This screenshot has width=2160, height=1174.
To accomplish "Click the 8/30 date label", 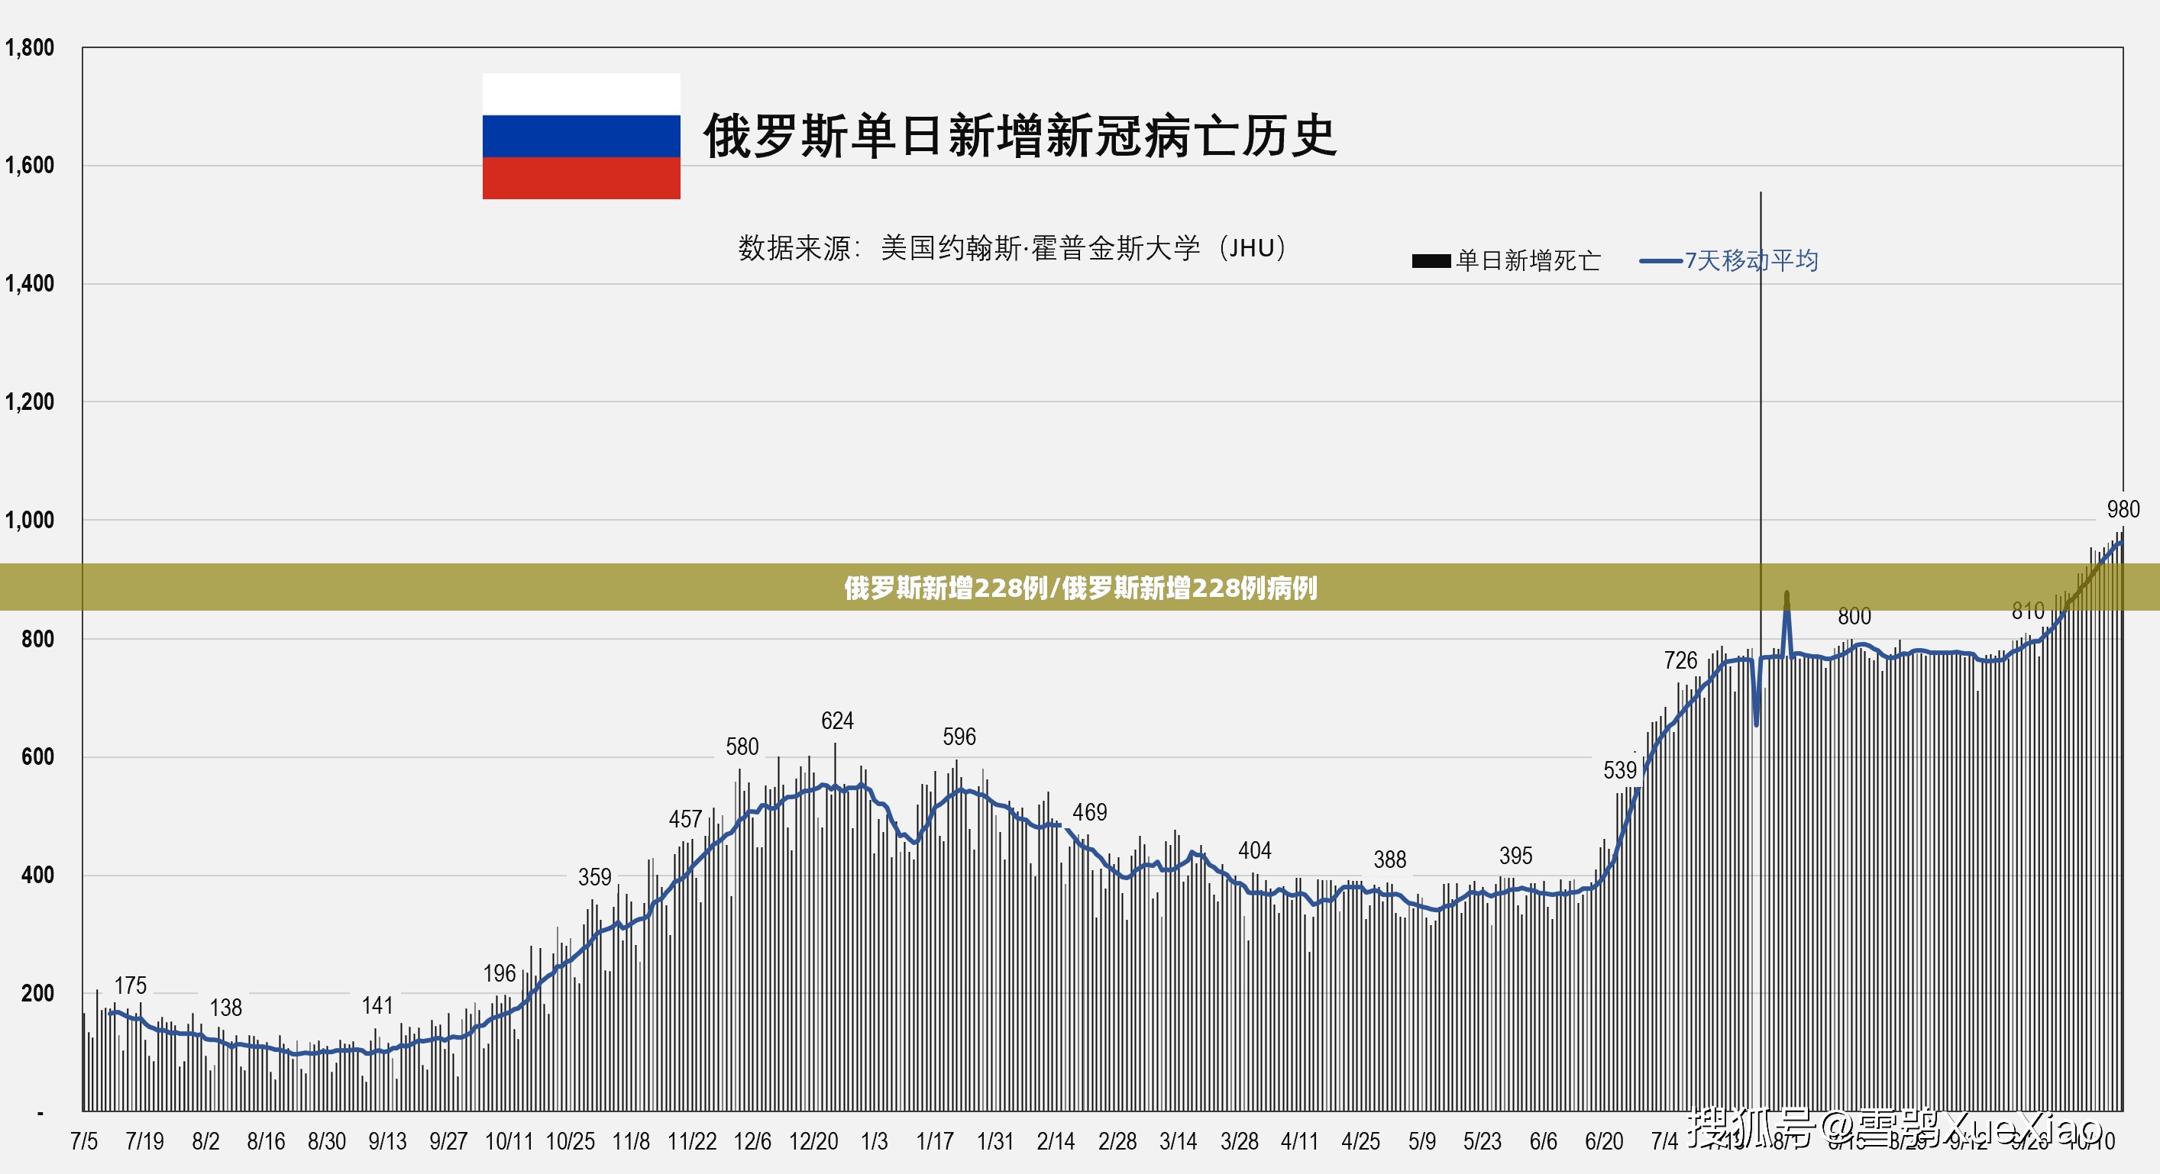I will coord(327,1141).
